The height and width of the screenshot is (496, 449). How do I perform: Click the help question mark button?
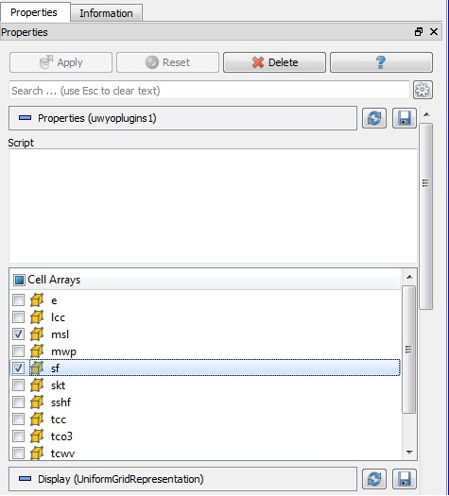pos(381,62)
